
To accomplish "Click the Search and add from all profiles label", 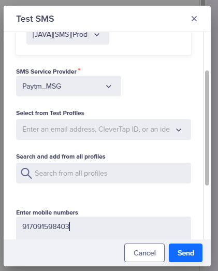I will [x=61, y=156].
